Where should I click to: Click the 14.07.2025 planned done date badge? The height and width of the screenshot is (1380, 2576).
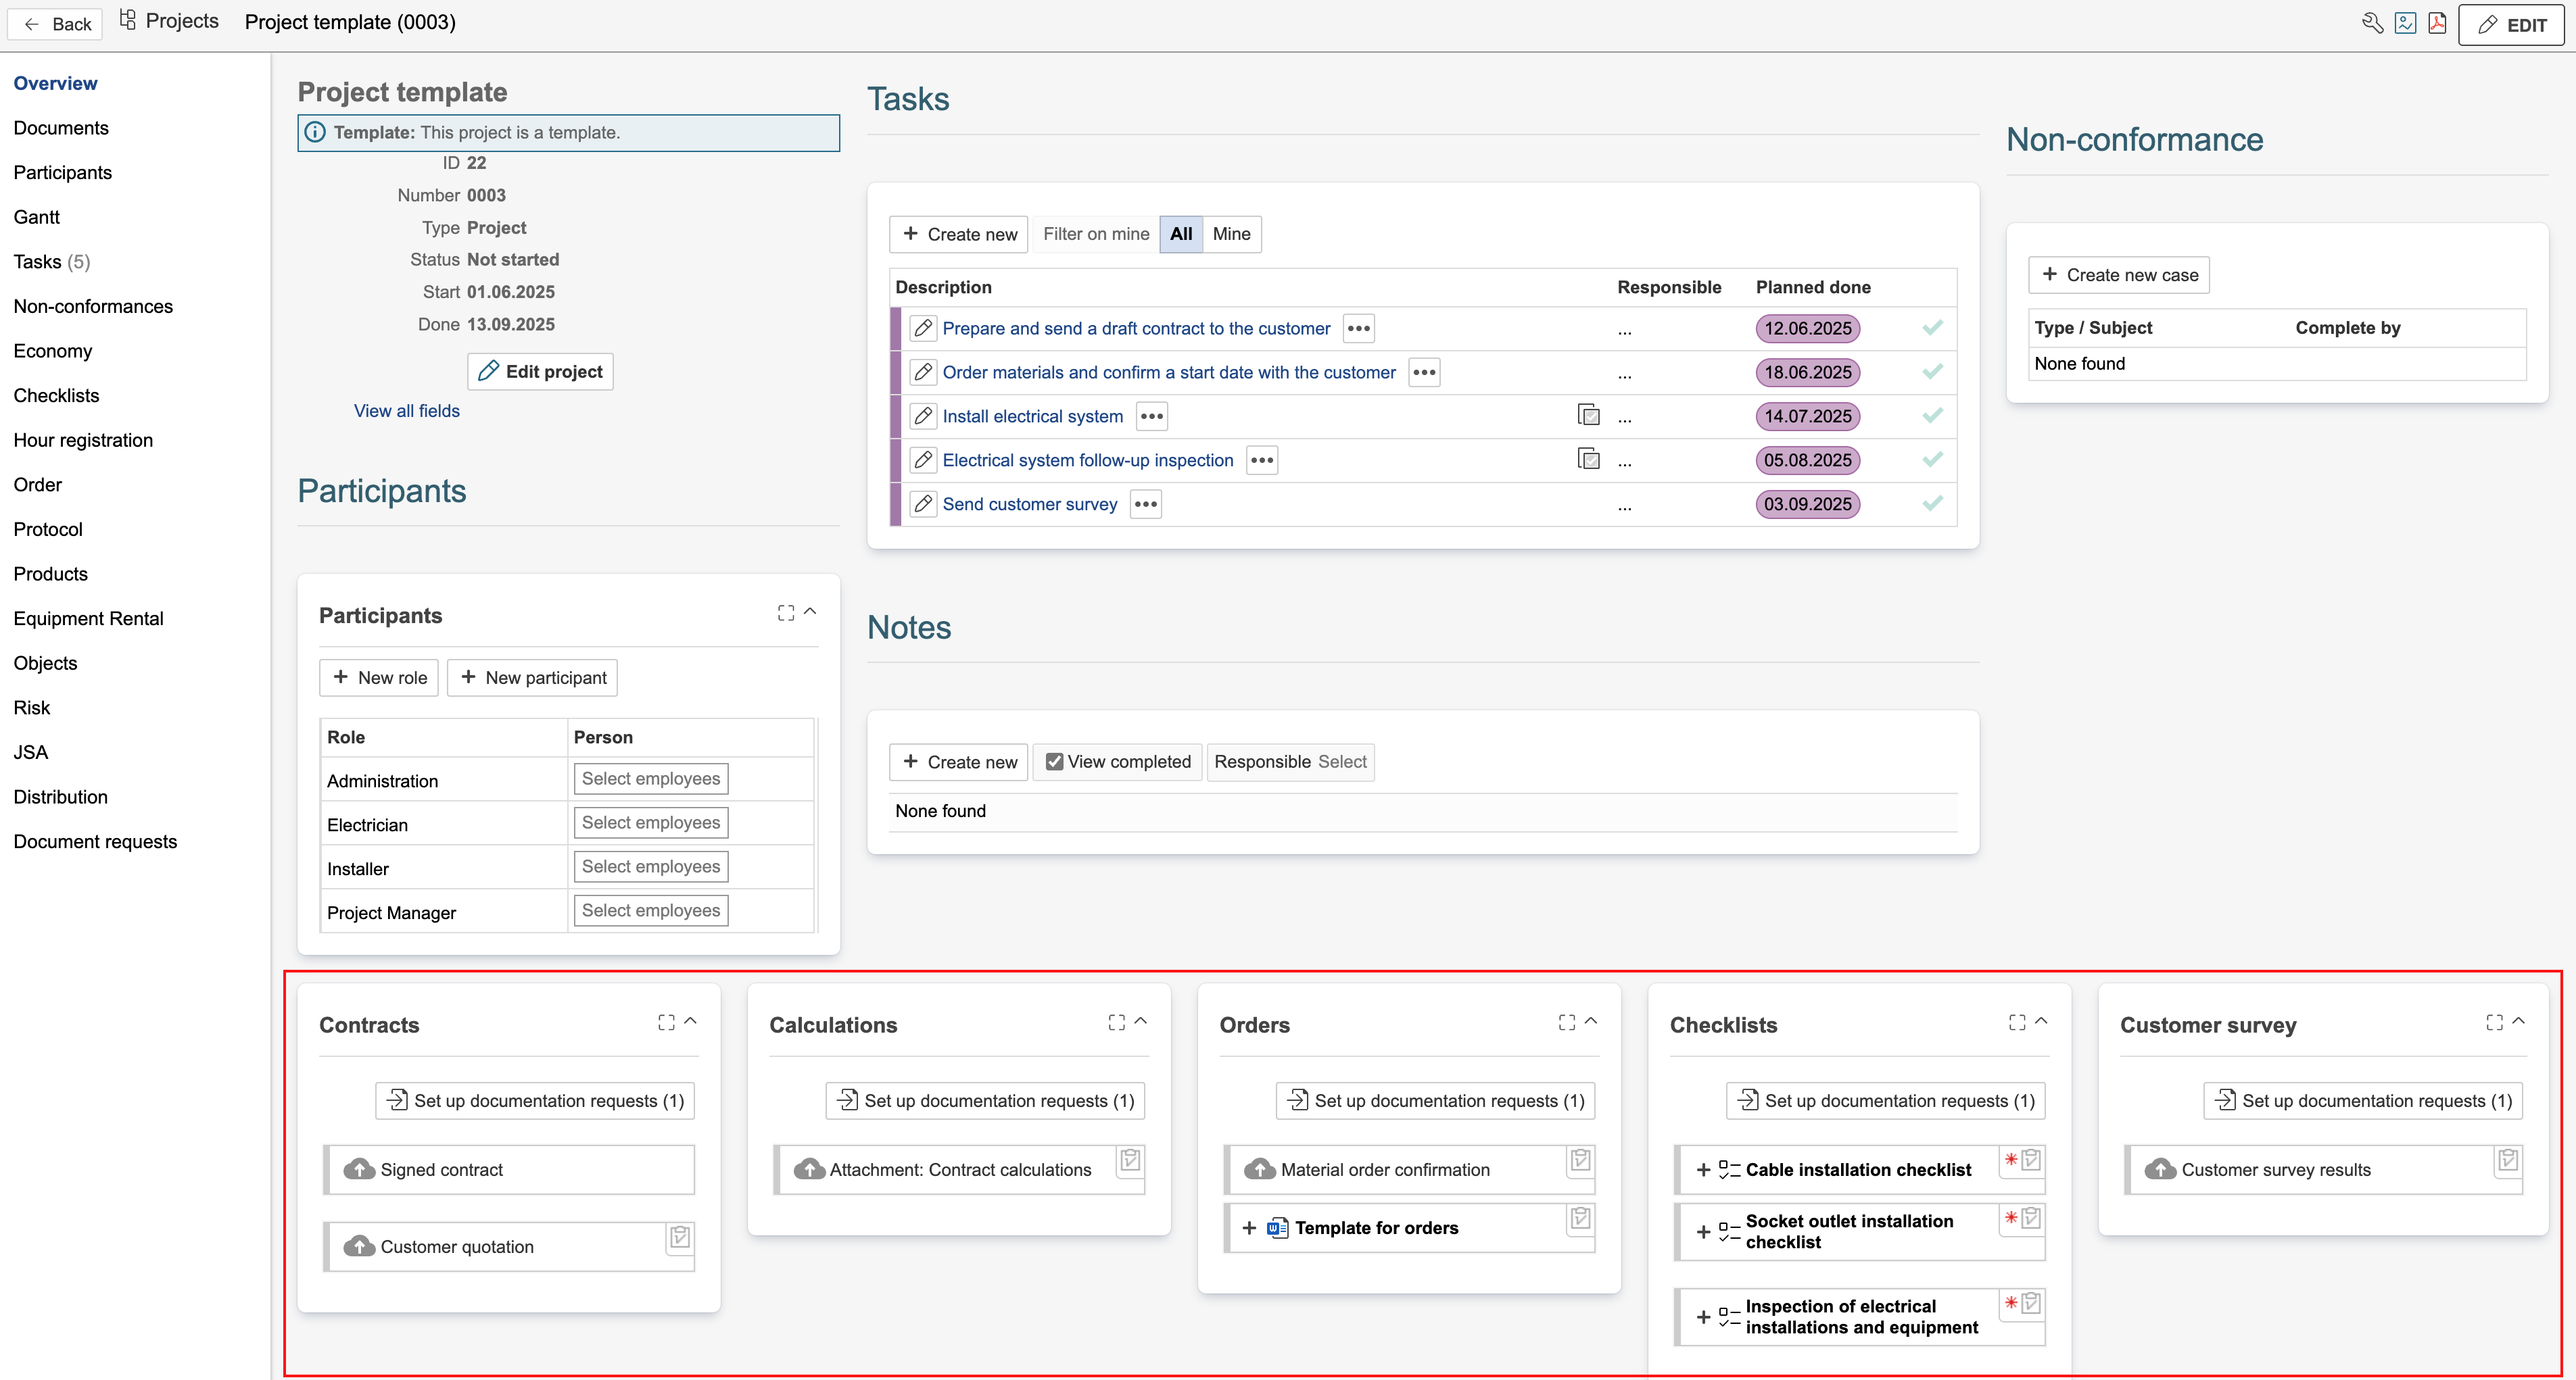click(1807, 416)
